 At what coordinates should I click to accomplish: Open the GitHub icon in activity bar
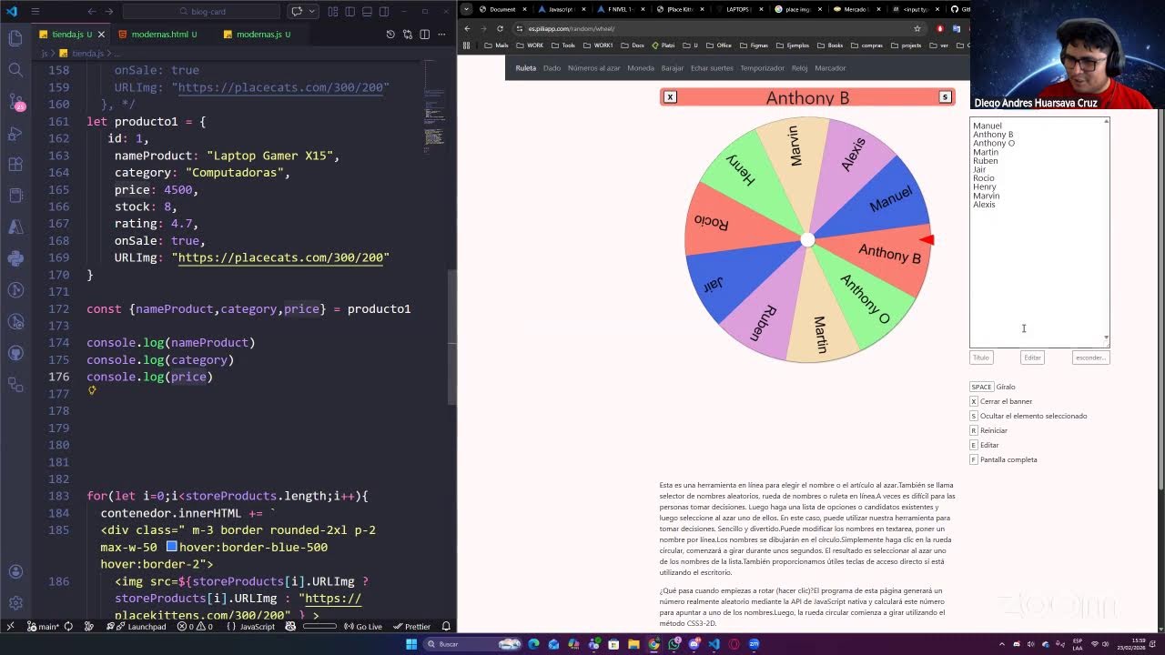click(15, 353)
